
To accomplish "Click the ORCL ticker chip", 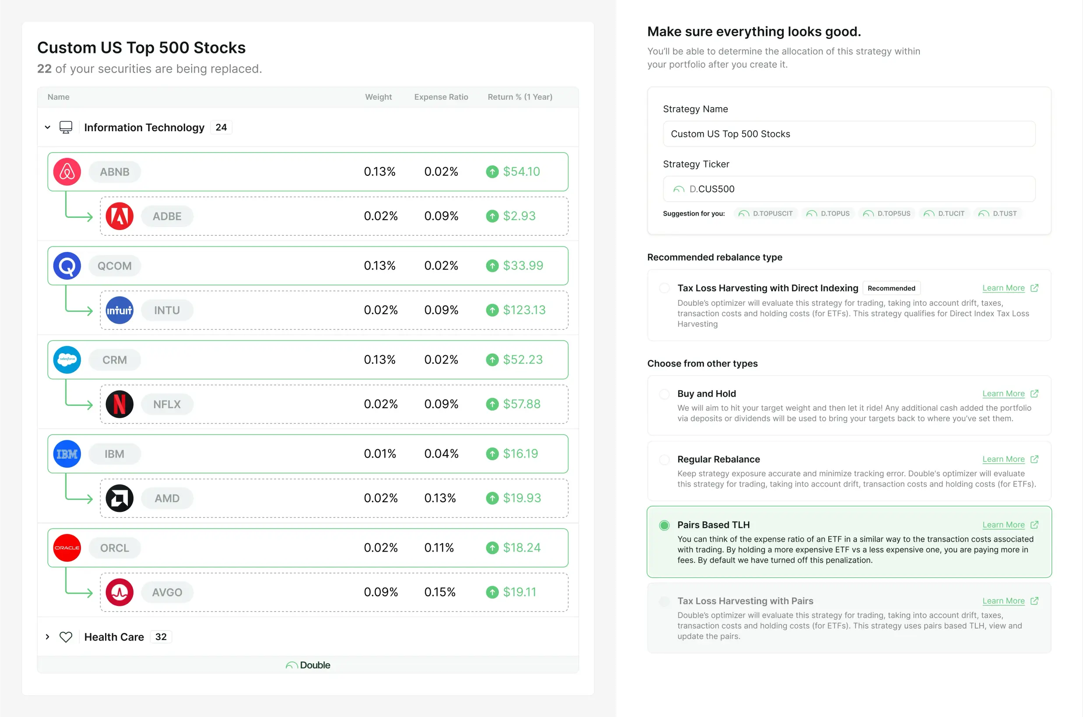I will tap(115, 548).
